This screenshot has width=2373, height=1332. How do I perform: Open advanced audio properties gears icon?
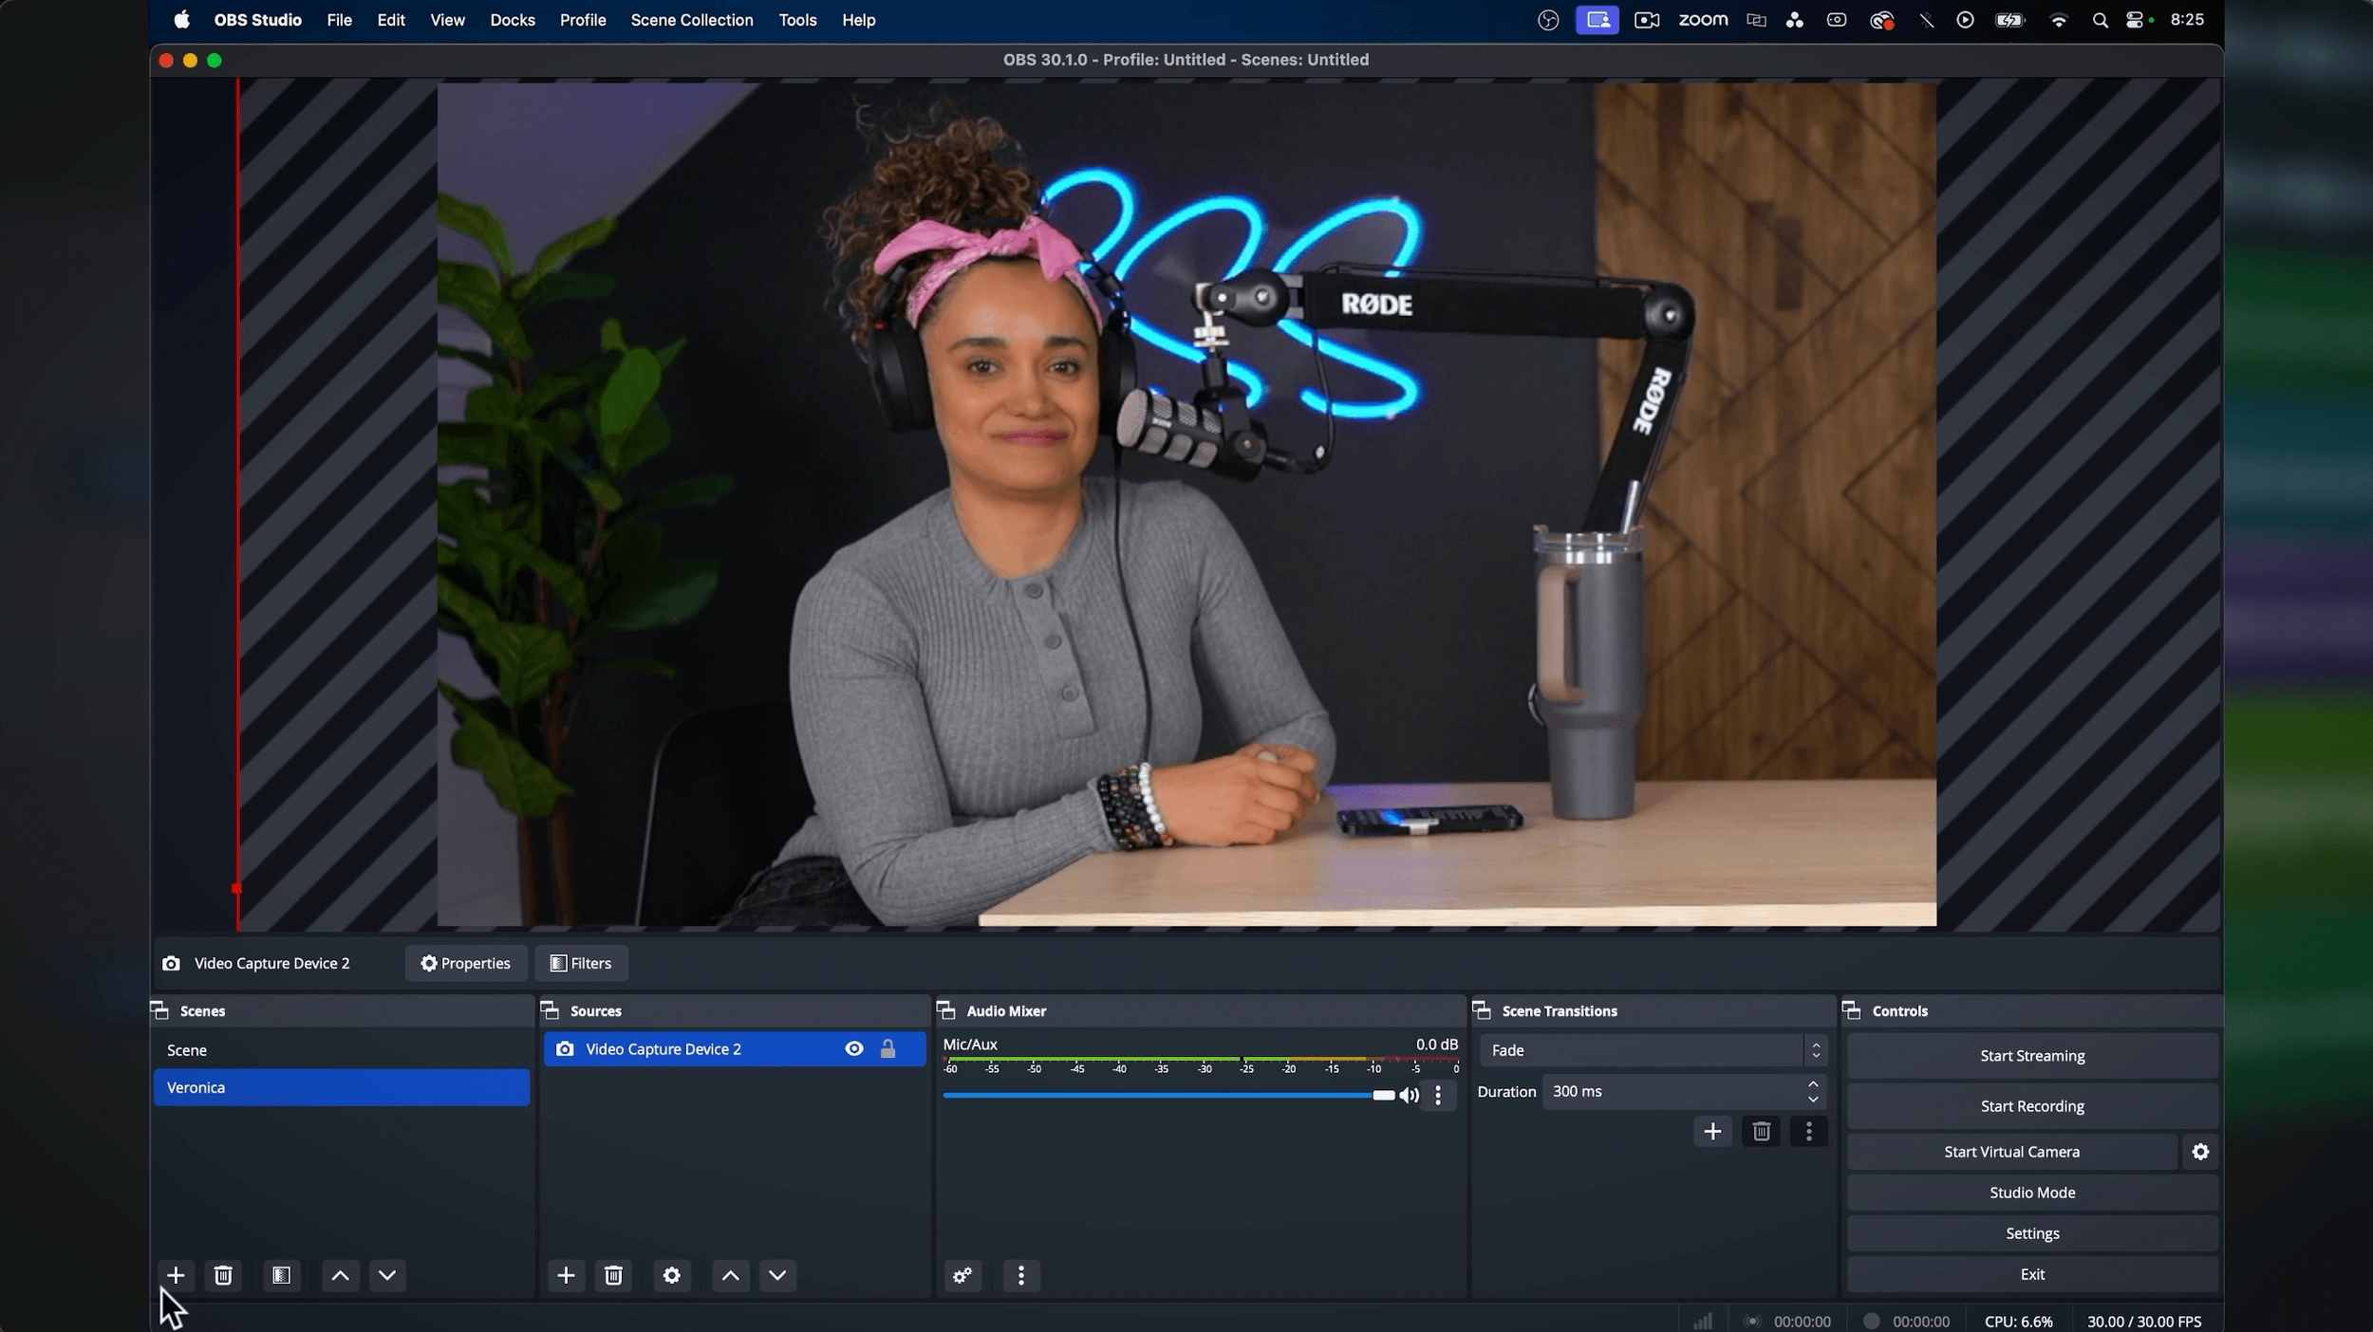[x=962, y=1275]
